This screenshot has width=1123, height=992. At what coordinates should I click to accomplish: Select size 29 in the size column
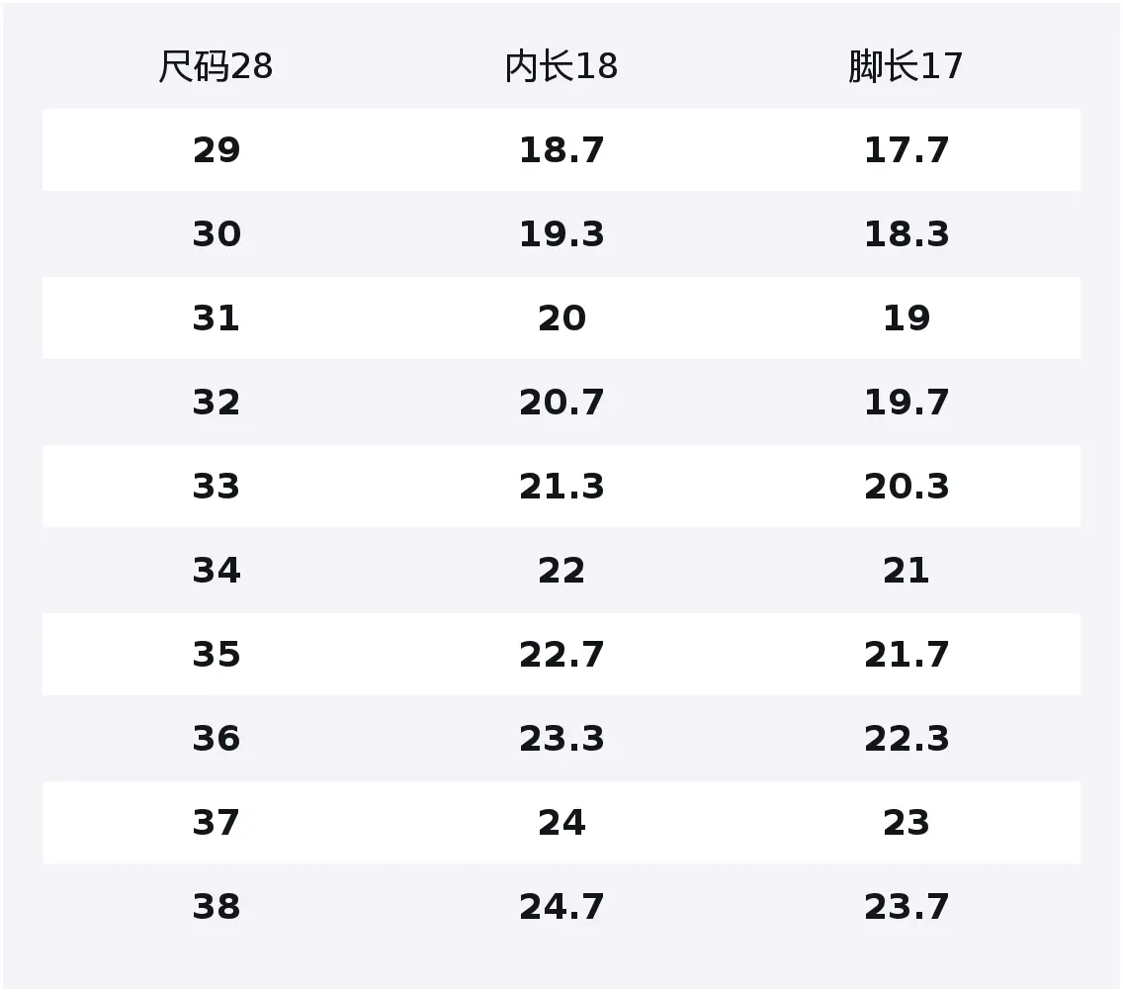click(216, 150)
